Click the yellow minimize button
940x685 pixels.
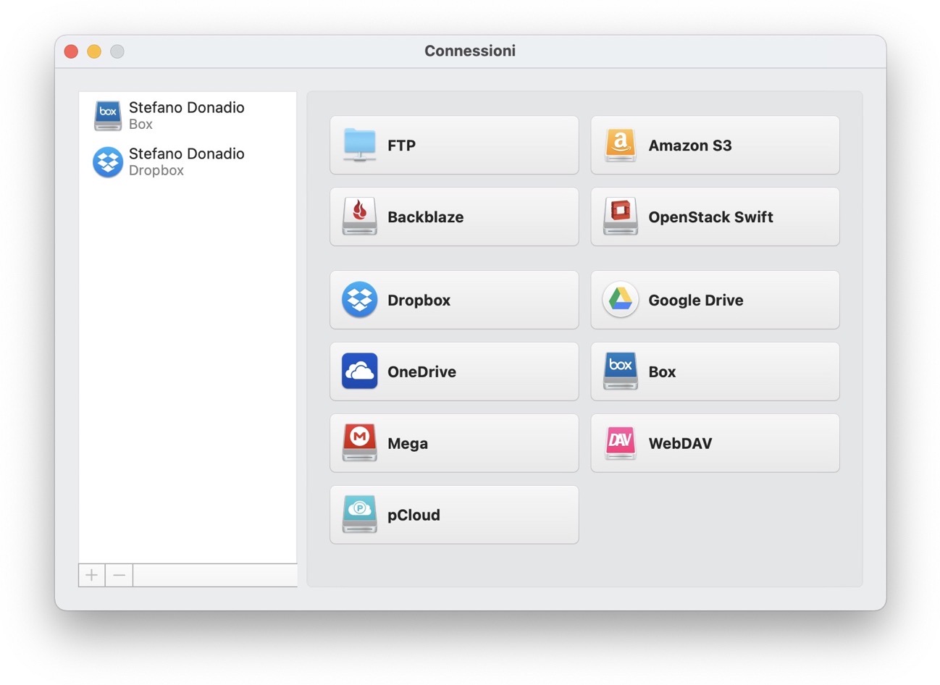(93, 51)
